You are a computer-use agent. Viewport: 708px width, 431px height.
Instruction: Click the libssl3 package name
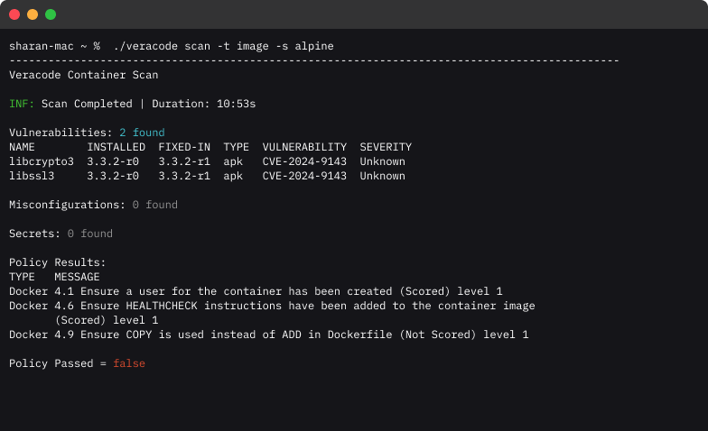click(x=32, y=176)
